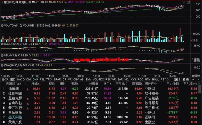
Task: Choose the KDJ indicator tab
Action: click(127, 79)
